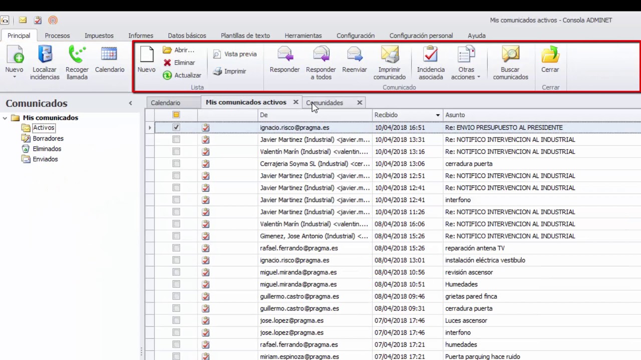Click the Actualizar button
The height and width of the screenshot is (360, 641).
pos(182,75)
